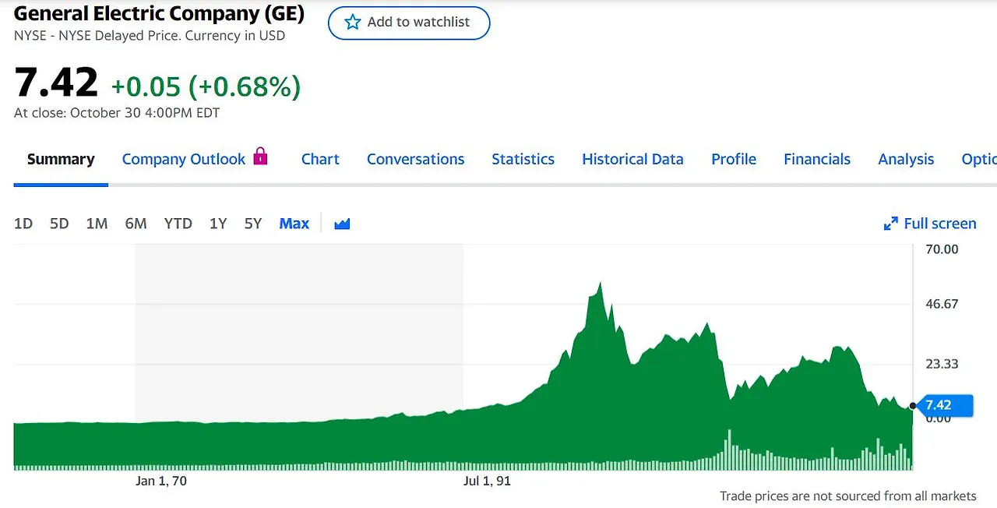Click the 70.00 y-axis value
Image resolution: width=997 pixels, height=508 pixels.
click(x=942, y=249)
